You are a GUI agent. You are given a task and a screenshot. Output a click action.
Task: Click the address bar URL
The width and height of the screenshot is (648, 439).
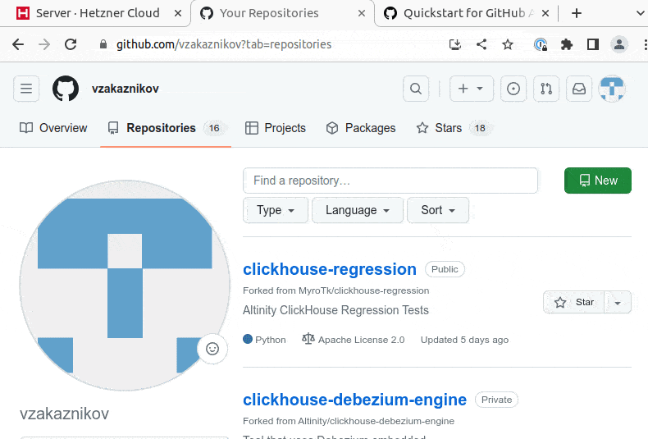click(224, 44)
